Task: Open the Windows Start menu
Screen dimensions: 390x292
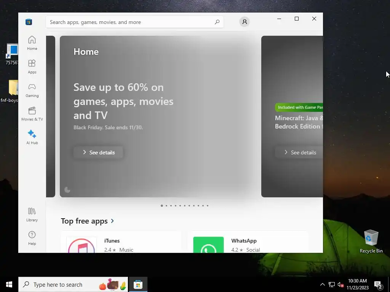Action: [x=9, y=284]
